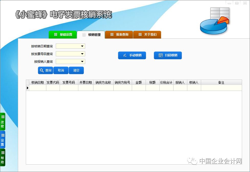Click the 清空 button
This screenshot has width=250, height=172.
76,70
